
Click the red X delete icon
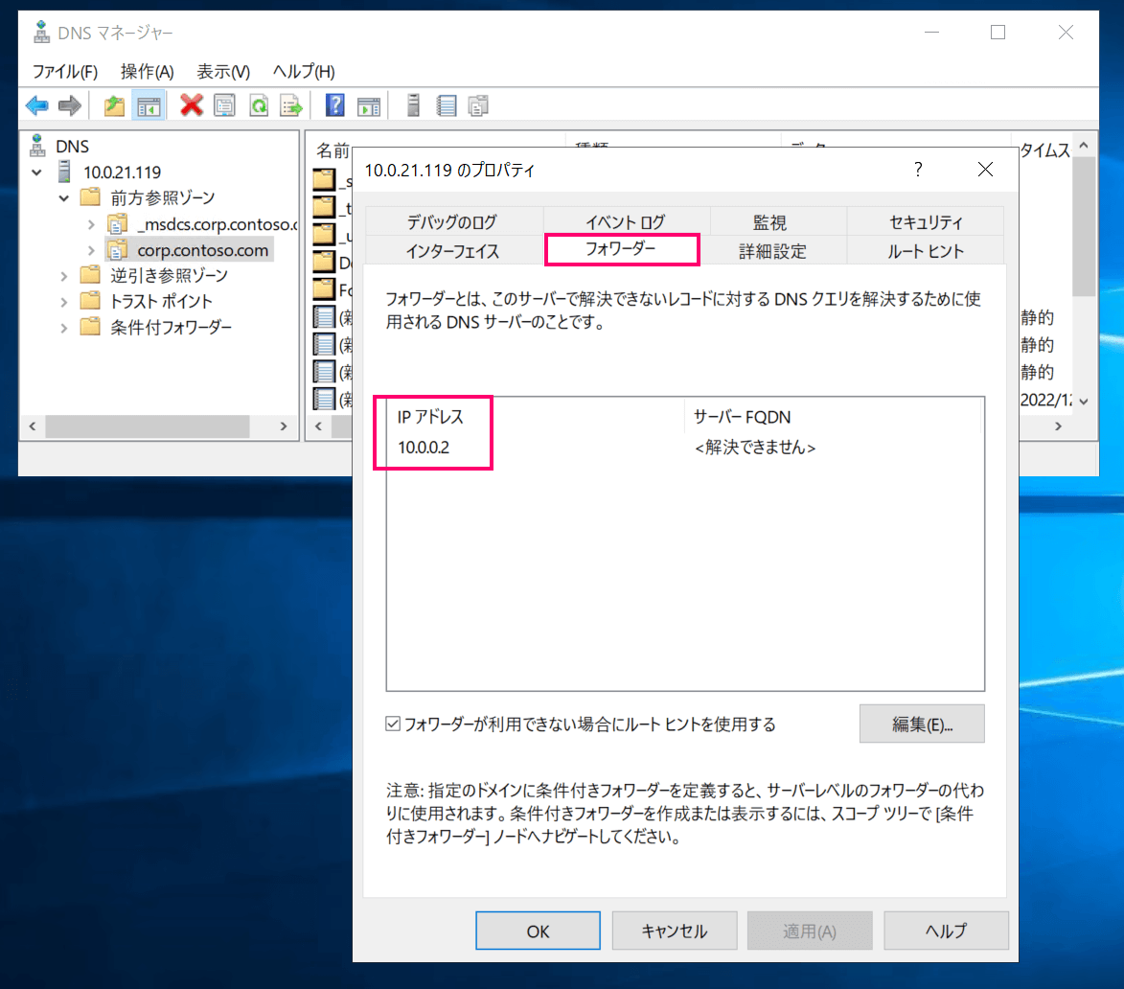pyautogui.click(x=191, y=105)
